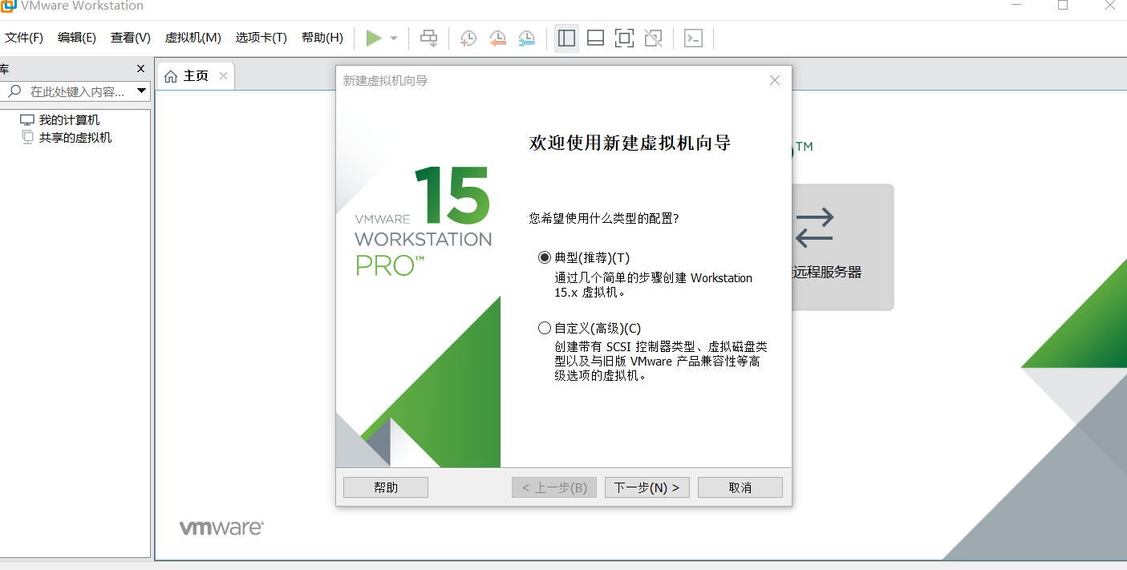Select 共享的虚拟机 in the library tree
The height and width of the screenshot is (570, 1127).
coord(75,138)
